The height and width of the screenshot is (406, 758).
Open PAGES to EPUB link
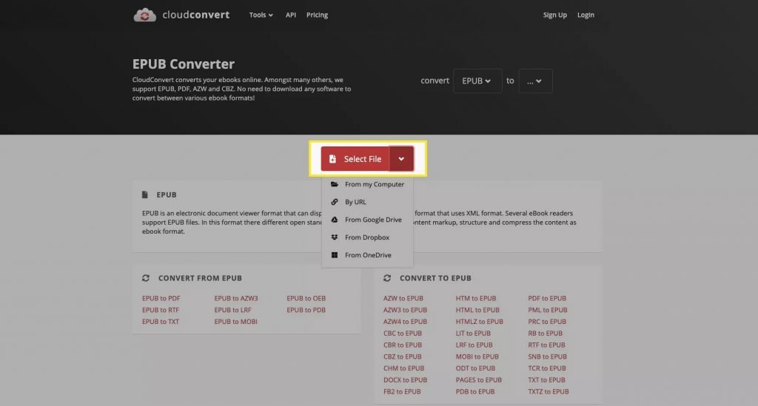479,380
